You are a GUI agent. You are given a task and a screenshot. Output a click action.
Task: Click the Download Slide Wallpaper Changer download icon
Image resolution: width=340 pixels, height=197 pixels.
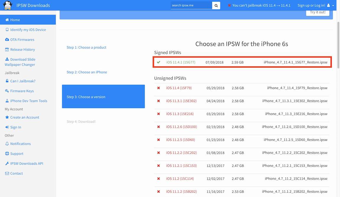click(x=7, y=59)
